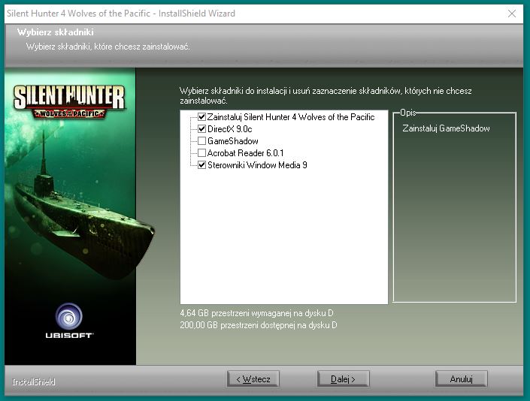Click the Opis description text box
The width and height of the screenshot is (530, 401).
[x=454, y=210]
